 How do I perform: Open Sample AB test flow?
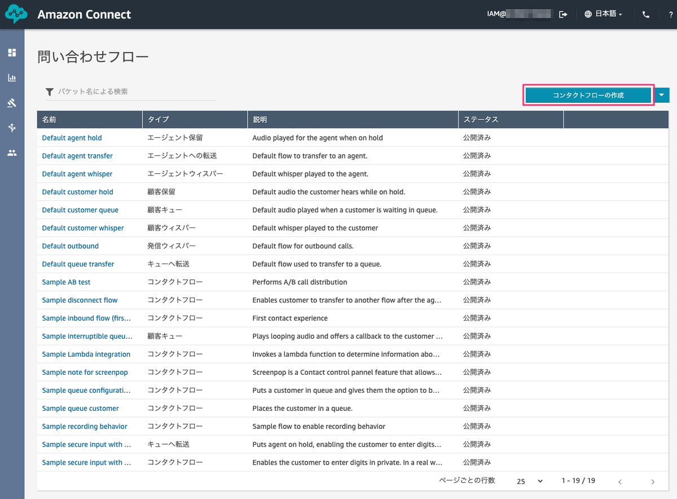pyautogui.click(x=66, y=282)
